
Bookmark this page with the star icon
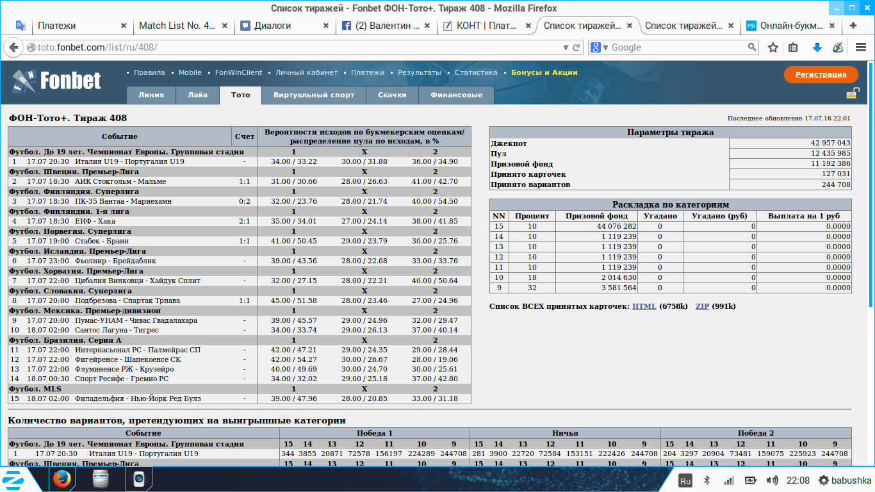click(x=773, y=47)
